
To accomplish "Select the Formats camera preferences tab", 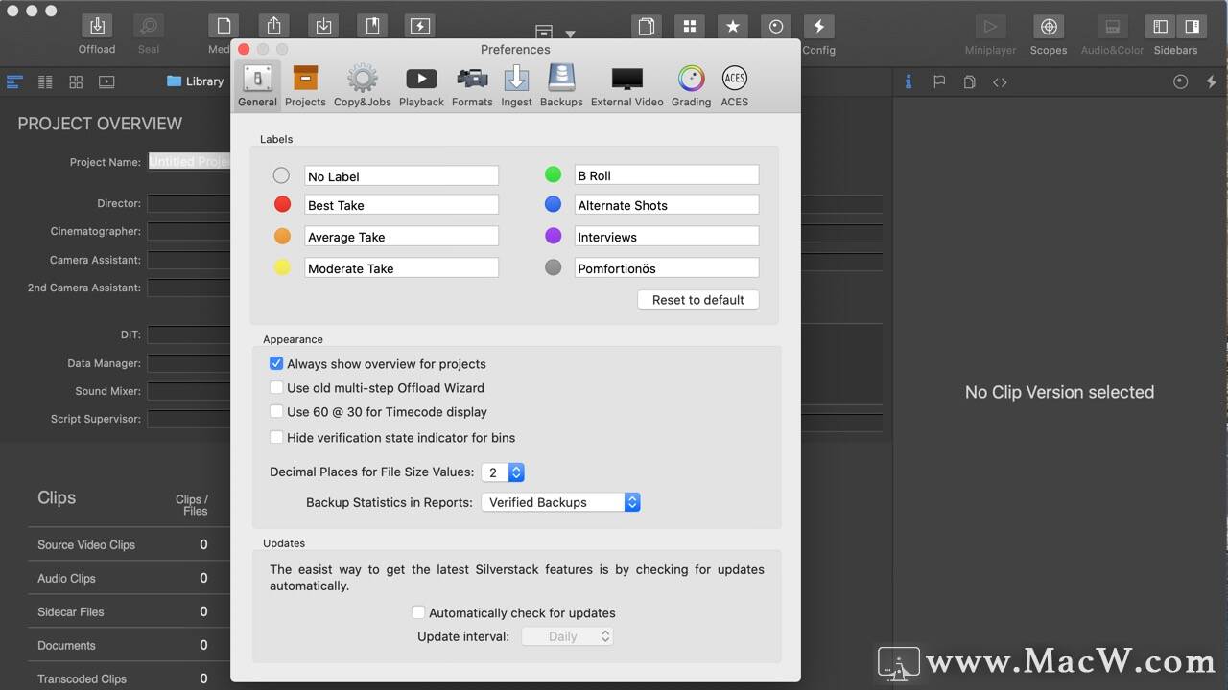I will [x=472, y=85].
